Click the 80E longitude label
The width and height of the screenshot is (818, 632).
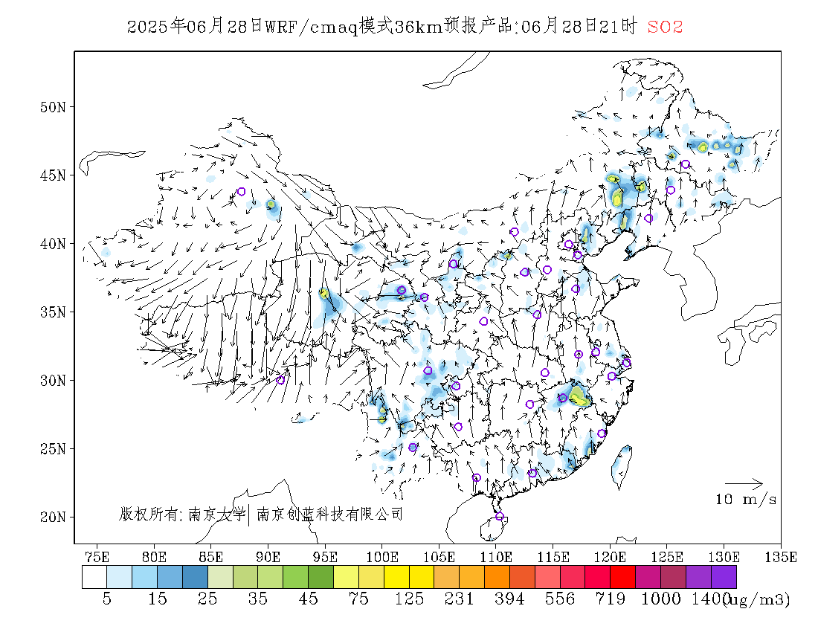pos(154,558)
